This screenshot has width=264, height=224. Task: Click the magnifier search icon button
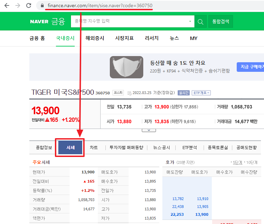pyautogui.click(x=200, y=22)
